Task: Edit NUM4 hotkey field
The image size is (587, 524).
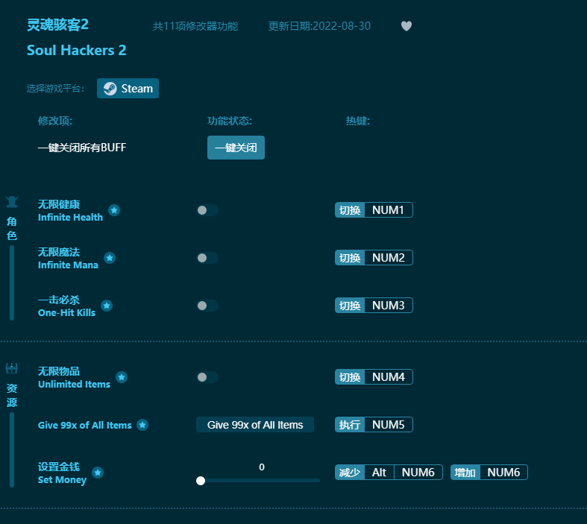Action: [x=389, y=376]
